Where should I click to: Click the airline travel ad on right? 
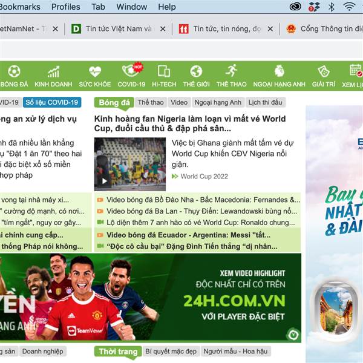335,234
